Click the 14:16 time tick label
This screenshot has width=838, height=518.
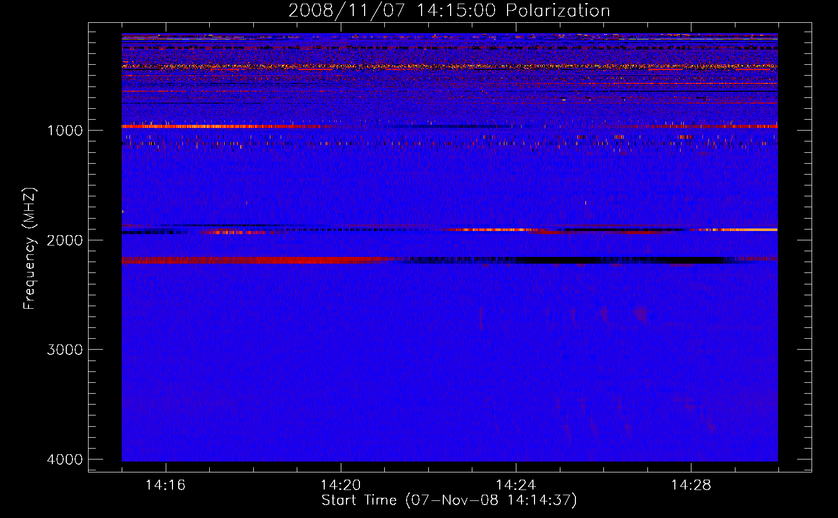165,485
